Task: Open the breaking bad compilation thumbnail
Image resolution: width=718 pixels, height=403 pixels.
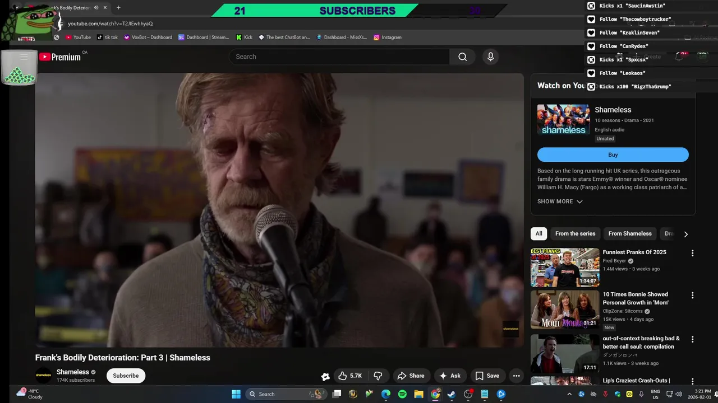Action: tap(565, 353)
